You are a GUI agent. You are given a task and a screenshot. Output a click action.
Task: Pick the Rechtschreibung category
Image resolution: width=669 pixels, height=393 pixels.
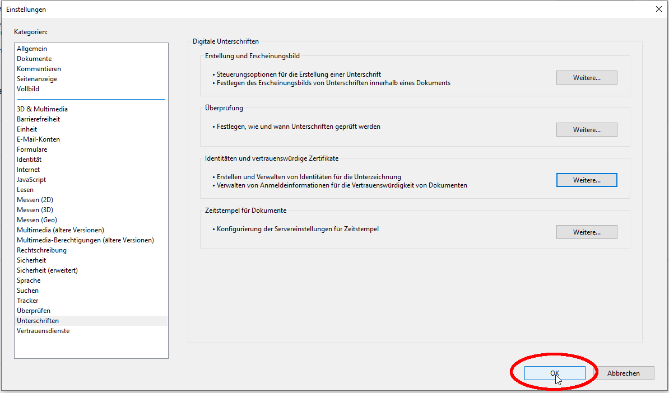click(41, 250)
